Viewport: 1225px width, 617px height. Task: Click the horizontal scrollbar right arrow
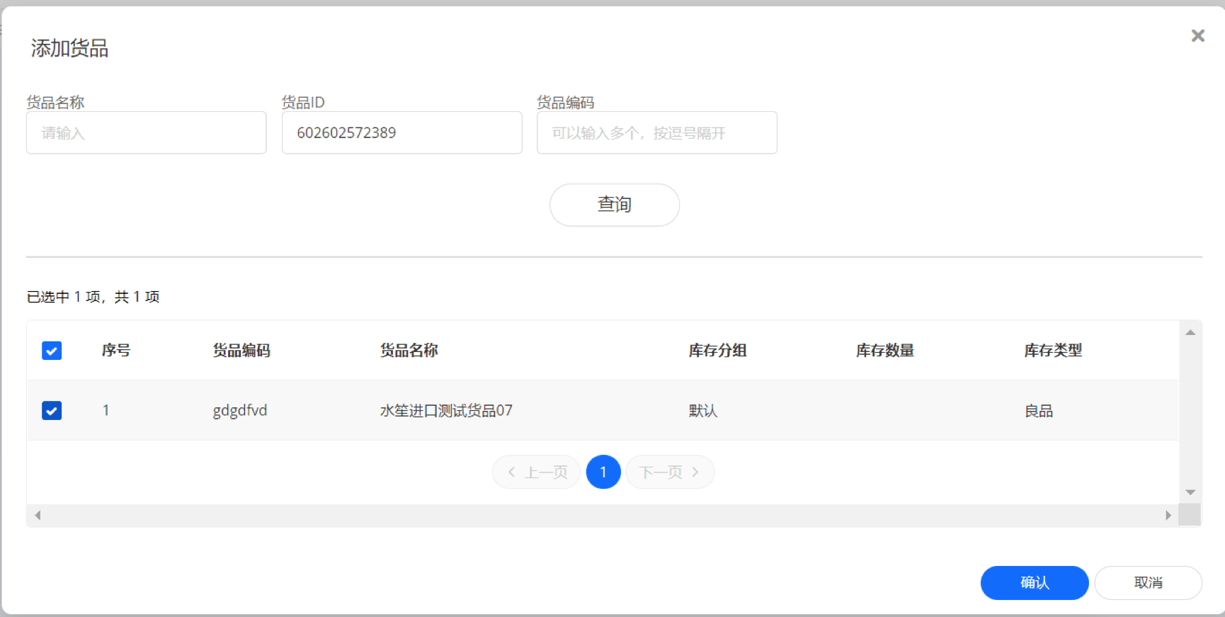click(x=1168, y=516)
